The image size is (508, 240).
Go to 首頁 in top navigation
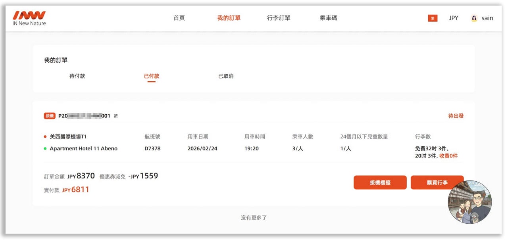179,18
